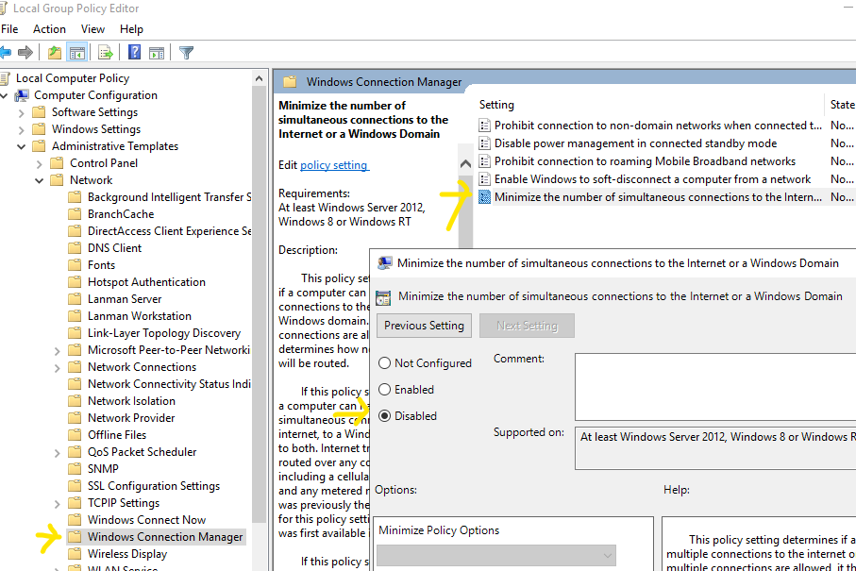Click the icon of the selected Minimize connections policy

click(484, 197)
